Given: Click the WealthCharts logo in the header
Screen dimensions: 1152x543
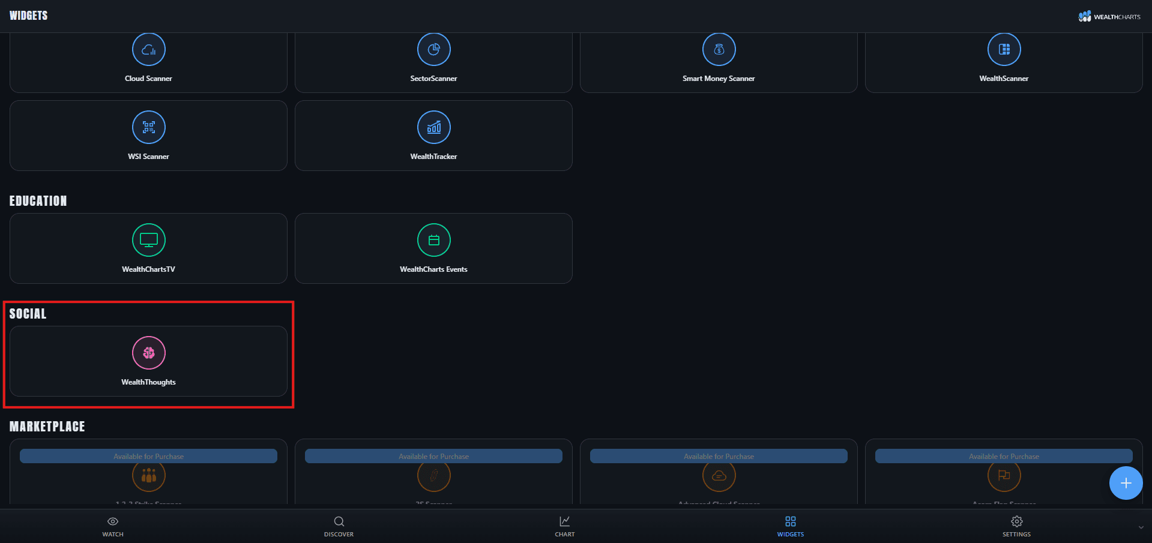Looking at the screenshot, I should (x=1109, y=16).
